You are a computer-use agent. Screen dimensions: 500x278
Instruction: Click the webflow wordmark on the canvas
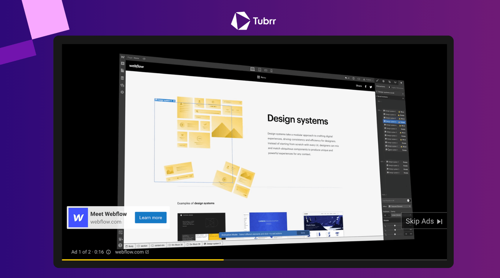pos(136,66)
